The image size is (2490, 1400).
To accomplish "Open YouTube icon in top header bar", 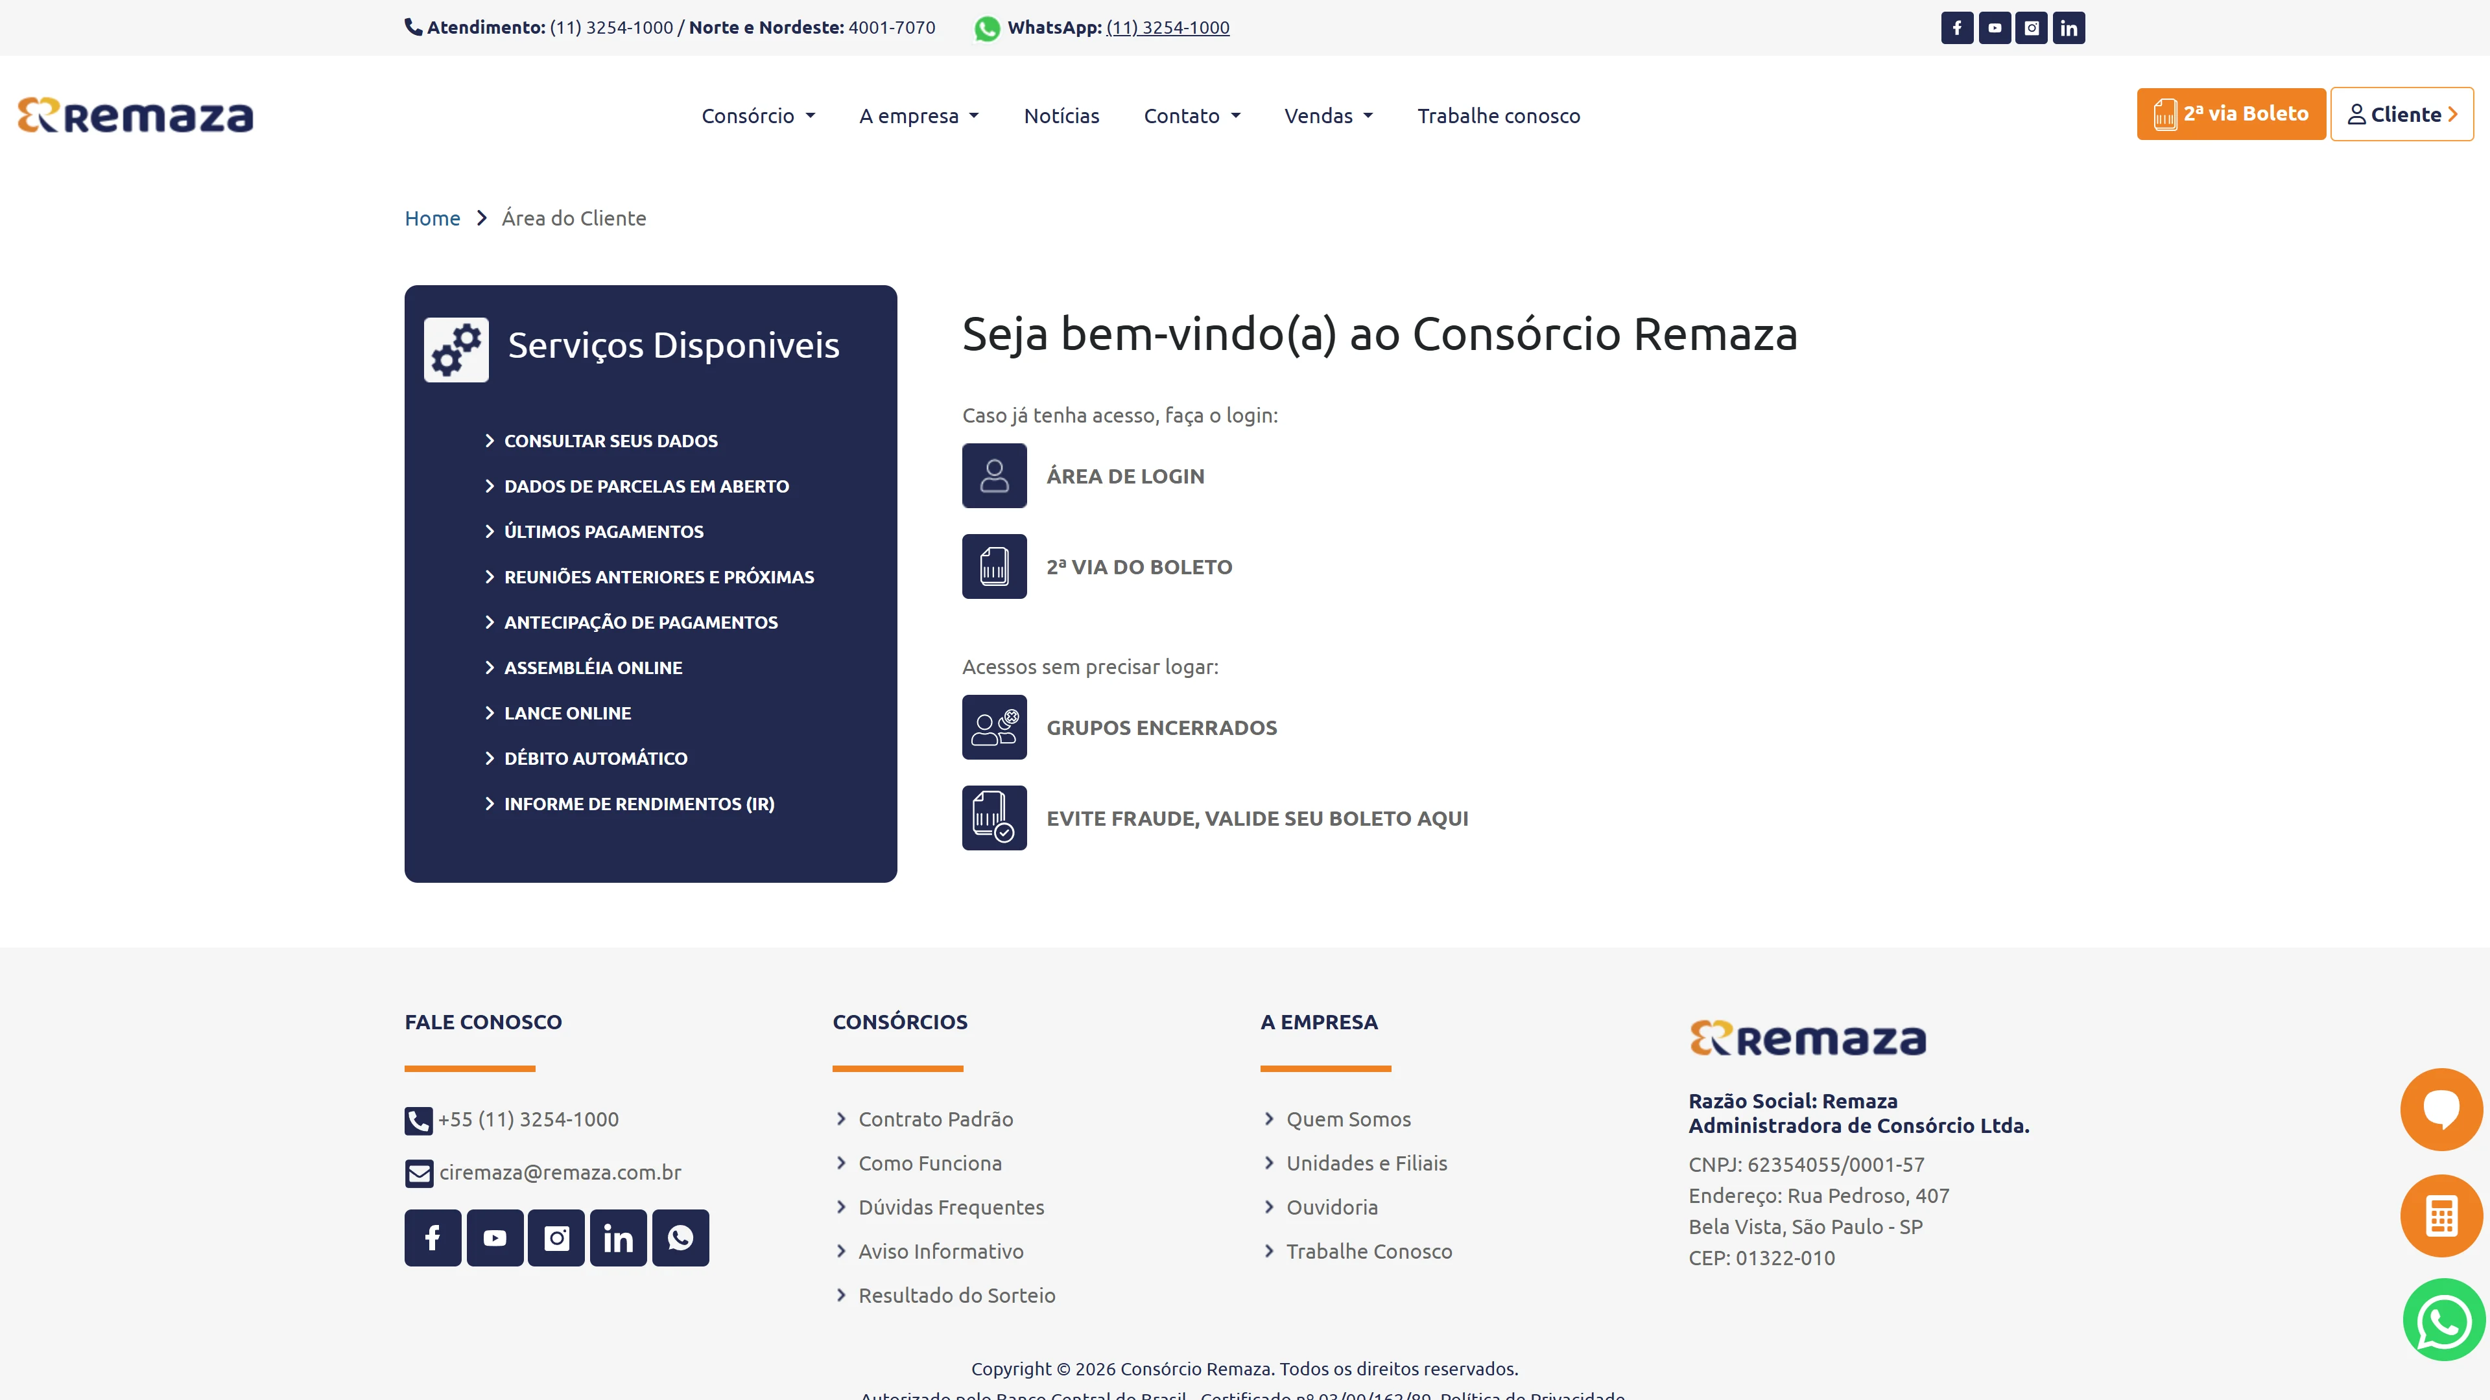I will 1995,28.
